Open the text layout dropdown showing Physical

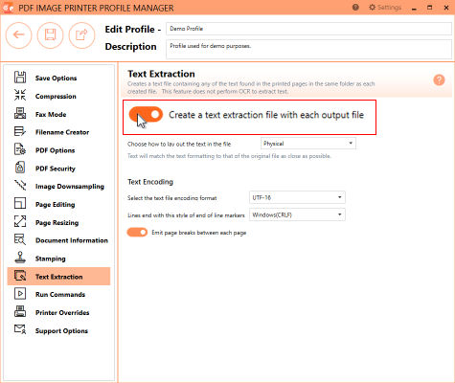(308, 144)
